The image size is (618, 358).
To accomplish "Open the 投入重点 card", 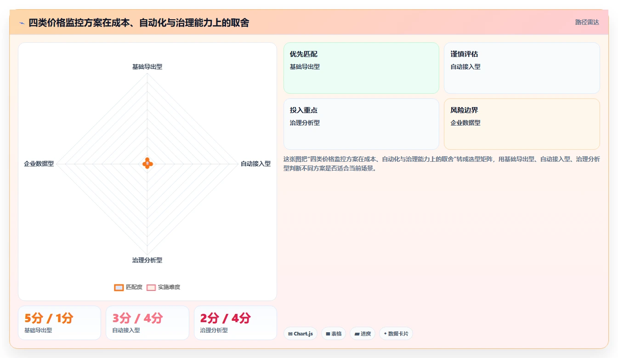I will tap(361, 124).
